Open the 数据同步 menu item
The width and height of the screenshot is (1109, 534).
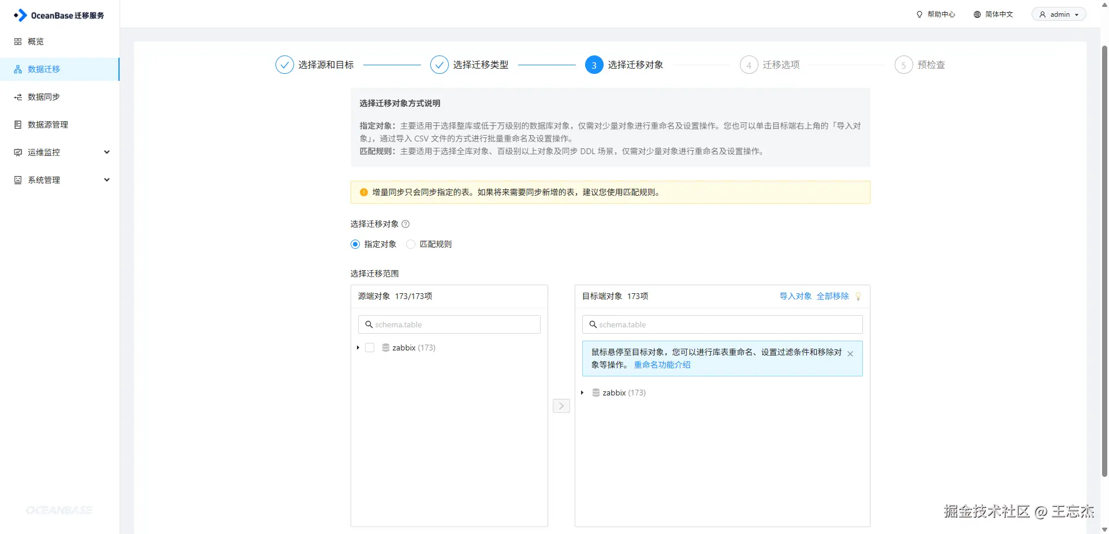(60, 97)
